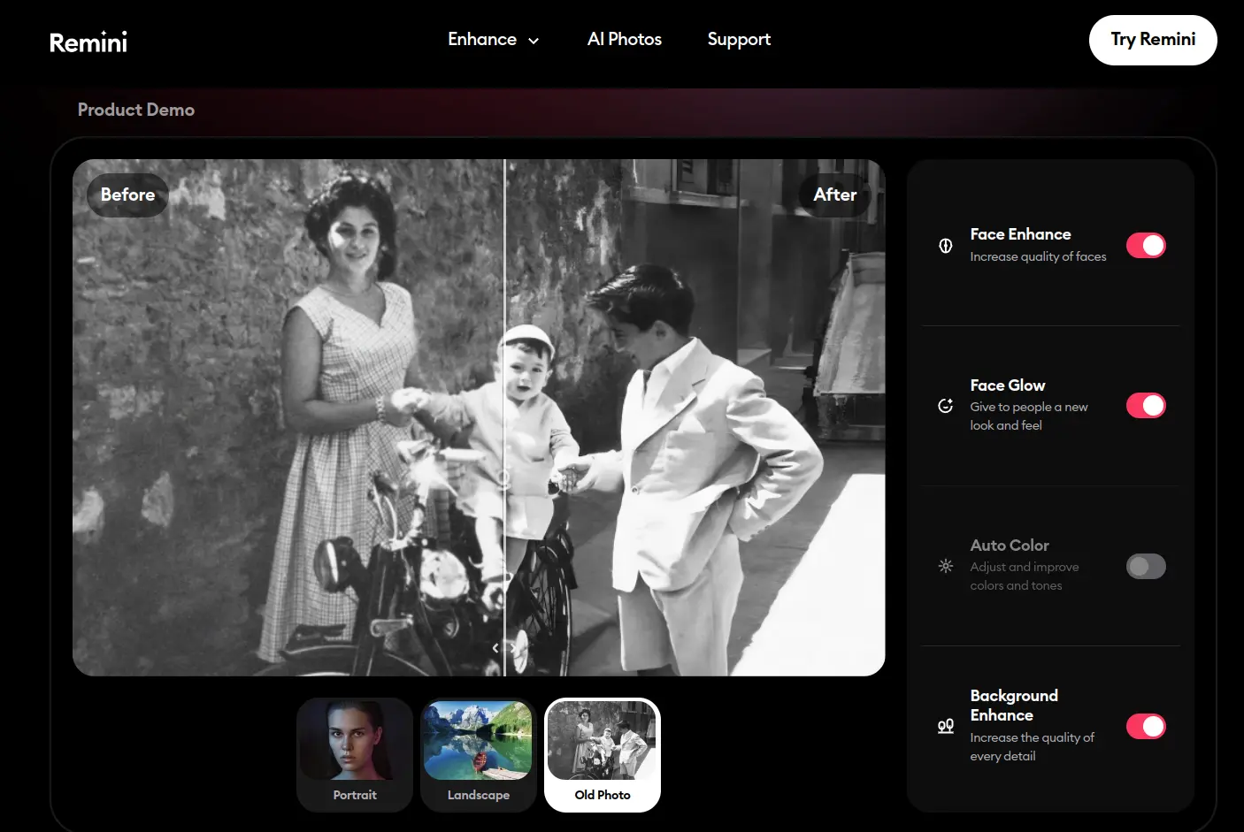The height and width of the screenshot is (832, 1244).
Task: Click the Before label on the photo
Action: pos(127,195)
